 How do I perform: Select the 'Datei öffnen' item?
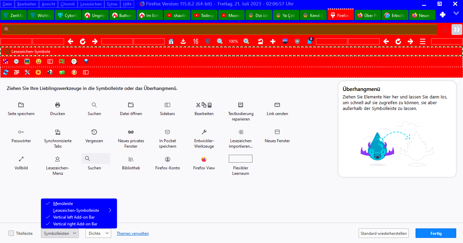click(x=131, y=109)
